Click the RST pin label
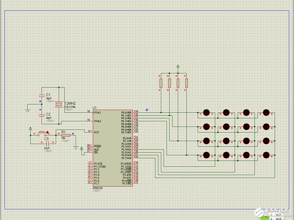Viewport: 294px width, 220px height. pyautogui.click(x=97, y=132)
